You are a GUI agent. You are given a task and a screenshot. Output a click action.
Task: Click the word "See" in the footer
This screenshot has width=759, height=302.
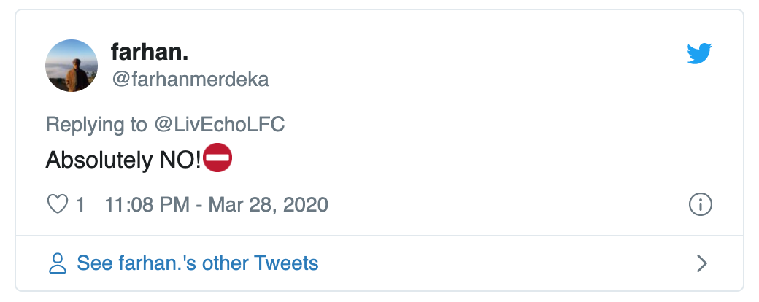(93, 263)
